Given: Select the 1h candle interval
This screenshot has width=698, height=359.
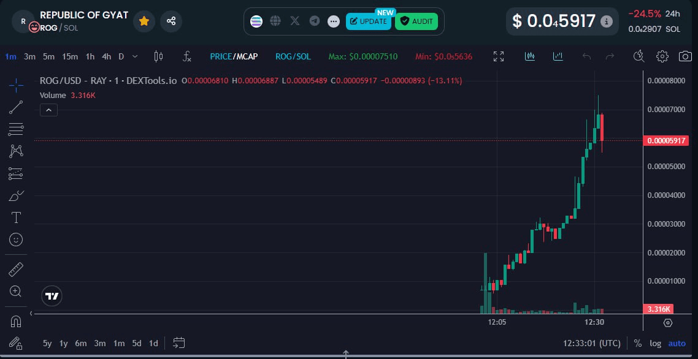Looking at the screenshot, I should point(90,56).
